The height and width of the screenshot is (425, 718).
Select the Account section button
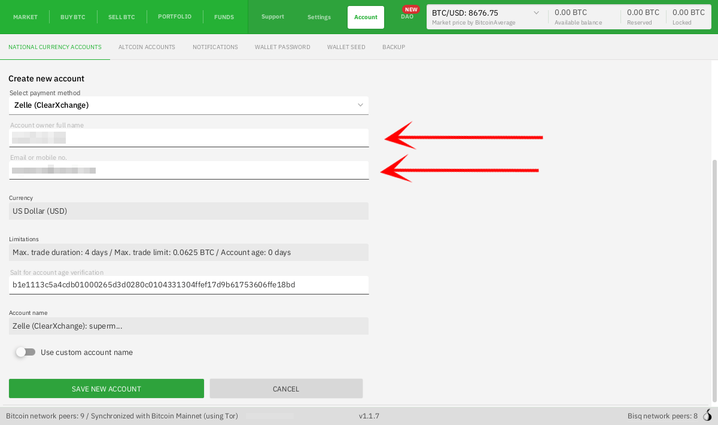(366, 17)
